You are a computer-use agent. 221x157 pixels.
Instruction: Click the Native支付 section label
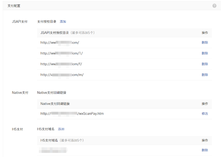point(20,93)
